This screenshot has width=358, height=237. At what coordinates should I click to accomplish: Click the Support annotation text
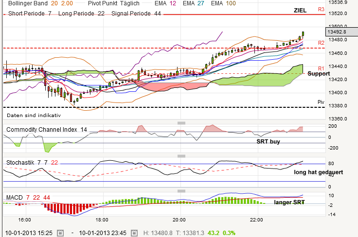click(319, 74)
